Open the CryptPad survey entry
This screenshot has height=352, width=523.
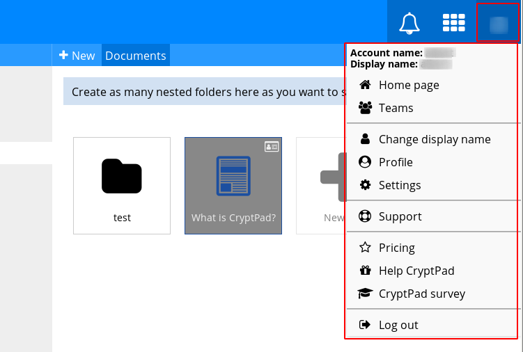click(432, 294)
